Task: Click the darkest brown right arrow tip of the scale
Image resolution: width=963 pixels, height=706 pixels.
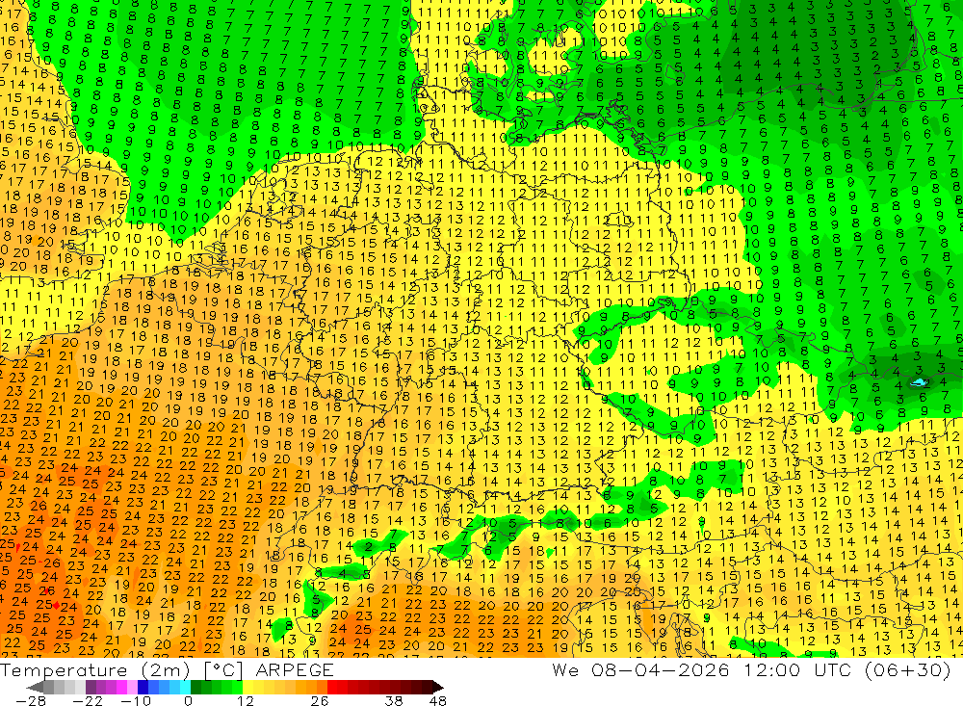Action: pos(437,687)
